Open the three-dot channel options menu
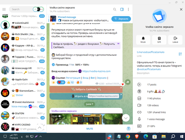185x140 pixels. click(x=128, y=9)
